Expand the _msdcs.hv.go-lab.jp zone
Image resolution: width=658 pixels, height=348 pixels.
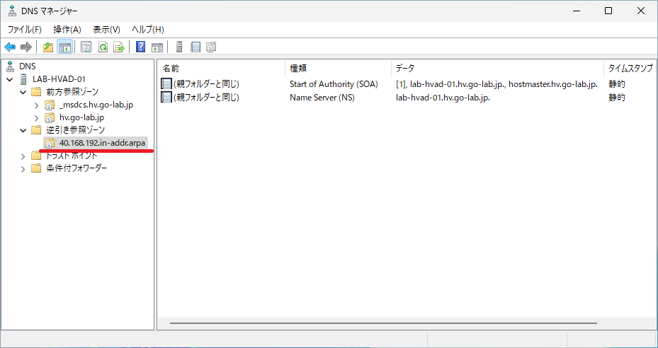(37, 105)
